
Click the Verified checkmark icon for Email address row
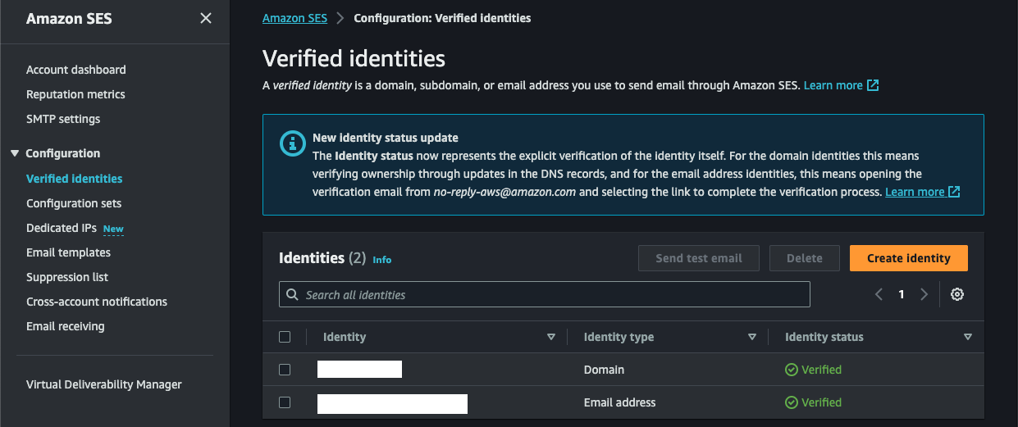(x=792, y=402)
